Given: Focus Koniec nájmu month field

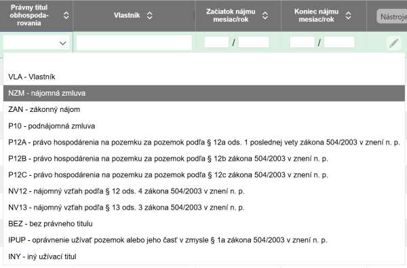Looking at the screenshot, I should coord(302,42).
